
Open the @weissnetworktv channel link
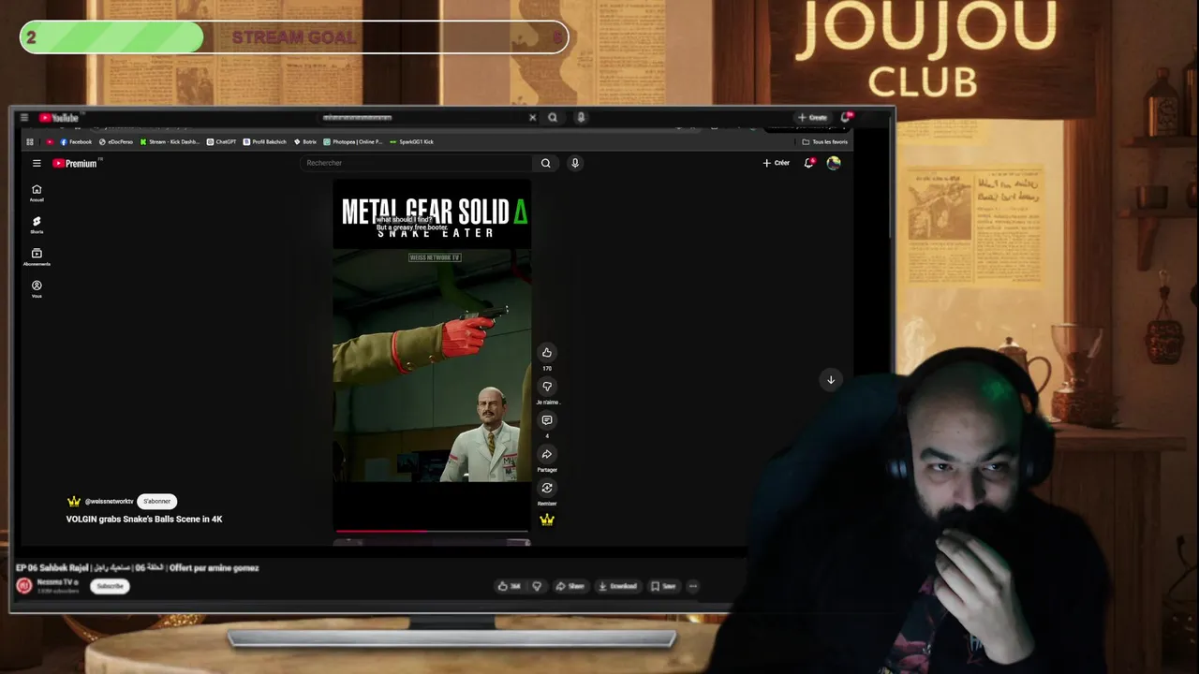click(109, 502)
